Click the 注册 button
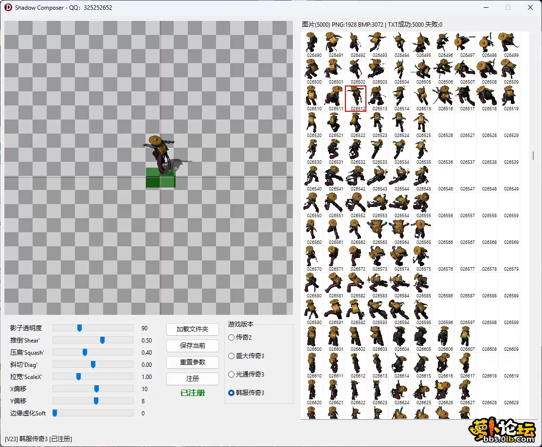The image size is (542, 447). pyautogui.click(x=193, y=378)
